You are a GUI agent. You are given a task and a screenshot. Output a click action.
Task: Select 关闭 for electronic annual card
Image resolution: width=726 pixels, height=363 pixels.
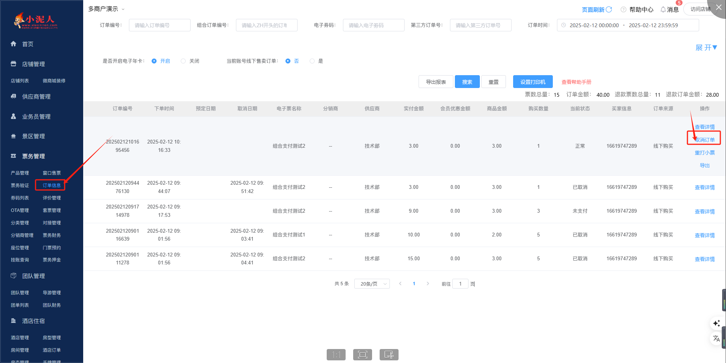[x=183, y=61]
